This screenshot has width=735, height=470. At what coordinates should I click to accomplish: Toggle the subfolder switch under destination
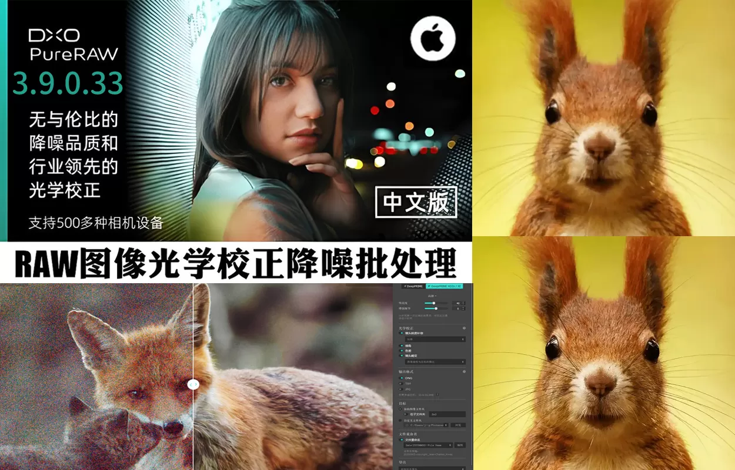pyautogui.click(x=406, y=414)
